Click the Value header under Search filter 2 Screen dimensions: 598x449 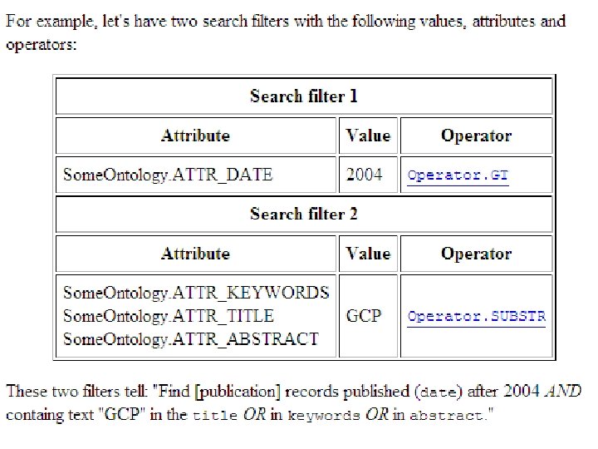point(368,254)
